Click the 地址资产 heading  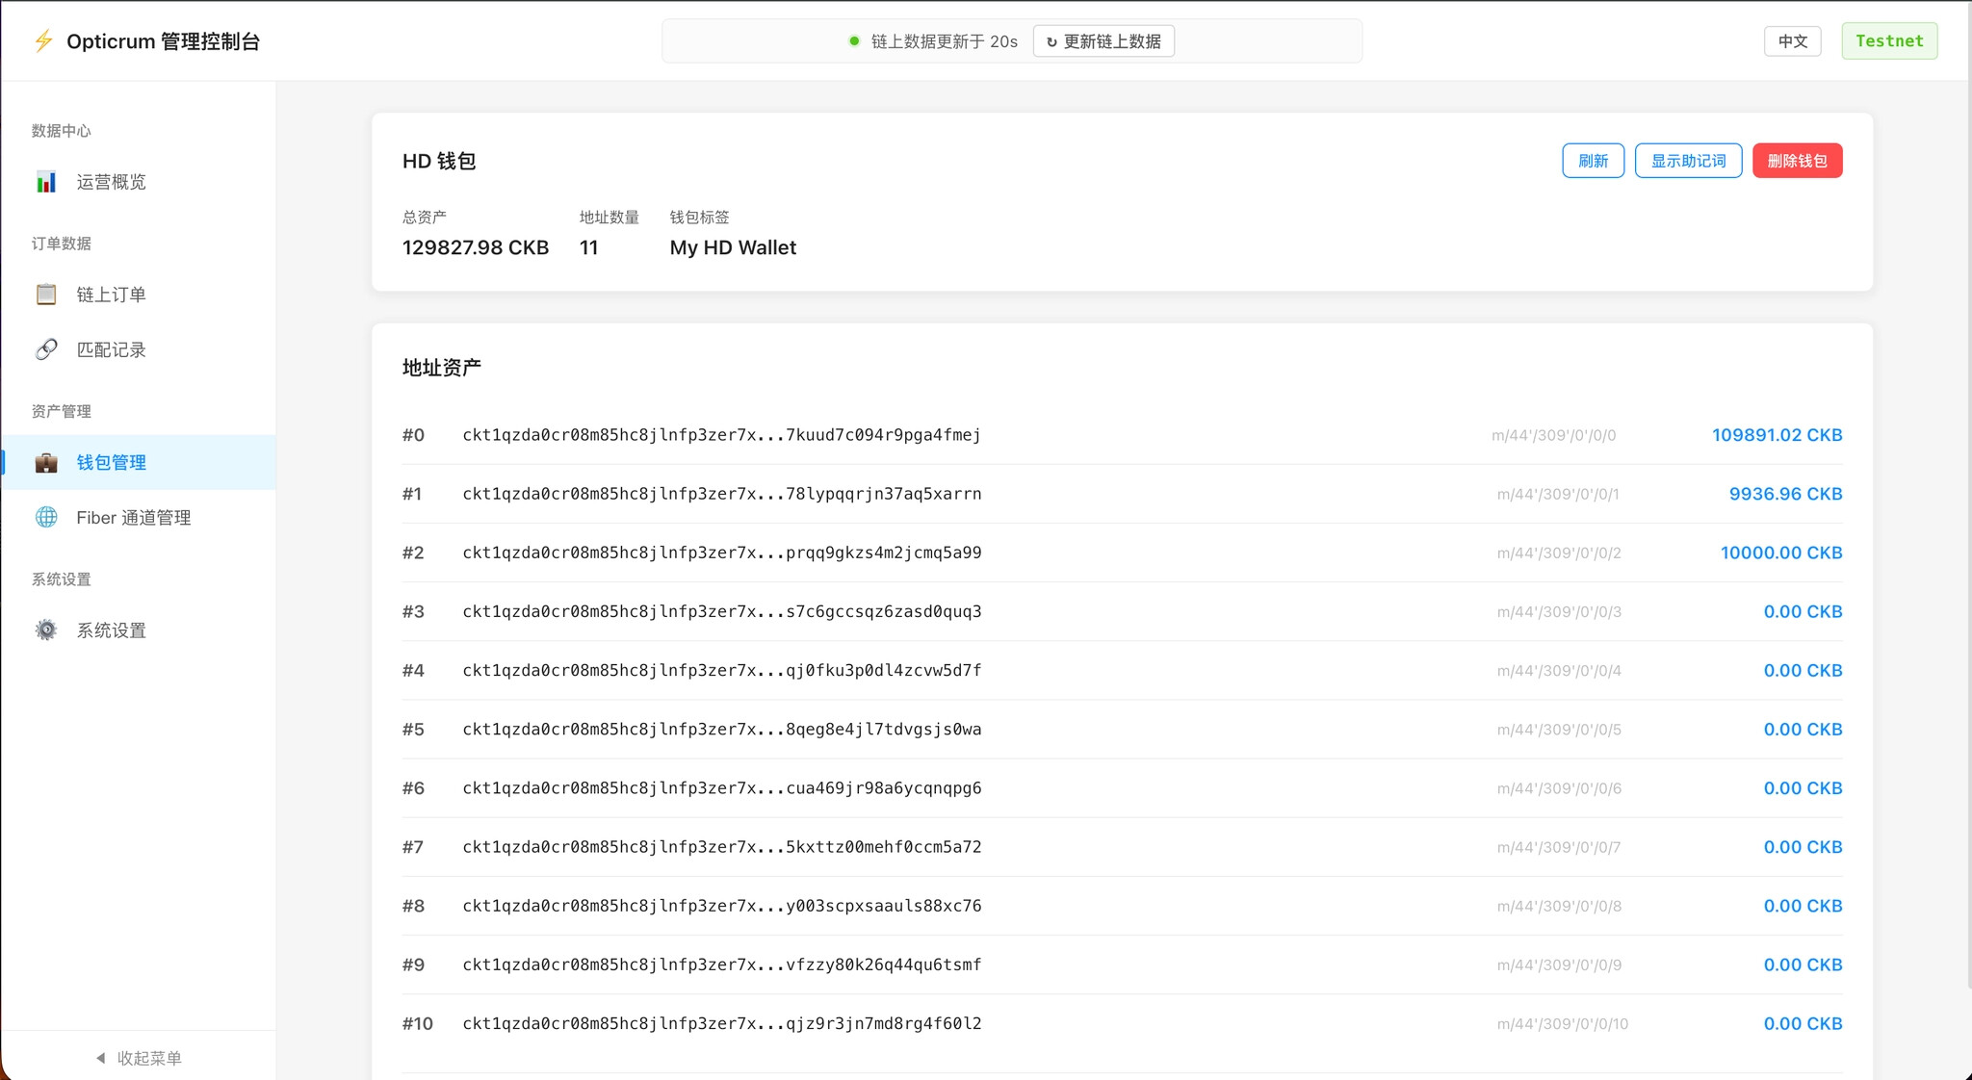point(442,368)
